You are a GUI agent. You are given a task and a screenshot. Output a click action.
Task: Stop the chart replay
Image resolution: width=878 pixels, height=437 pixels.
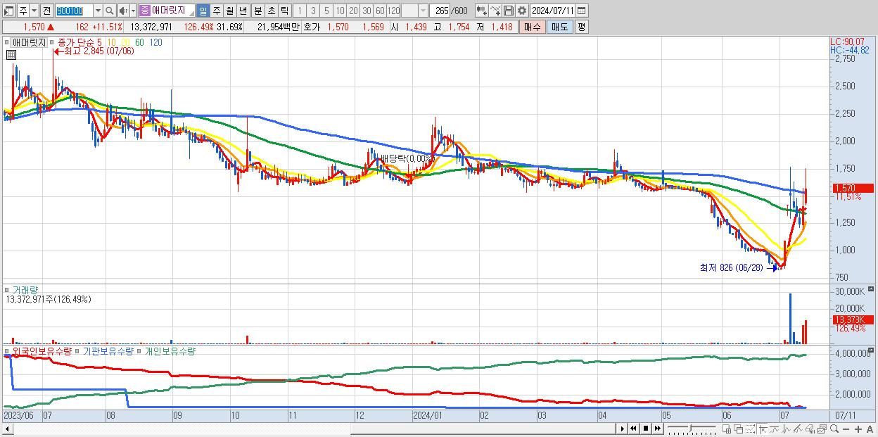click(x=646, y=429)
